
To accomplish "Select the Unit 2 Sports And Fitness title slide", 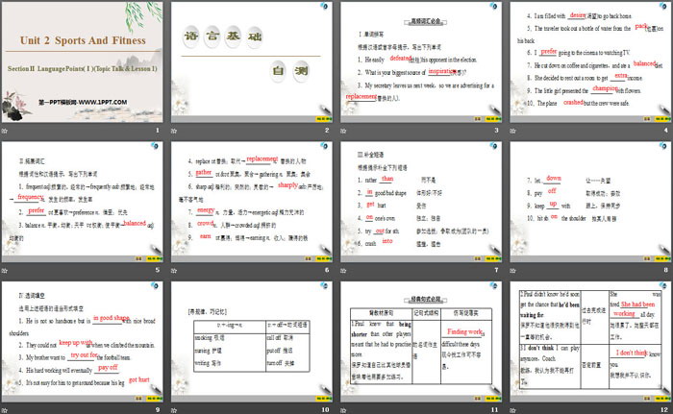I will click(85, 62).
